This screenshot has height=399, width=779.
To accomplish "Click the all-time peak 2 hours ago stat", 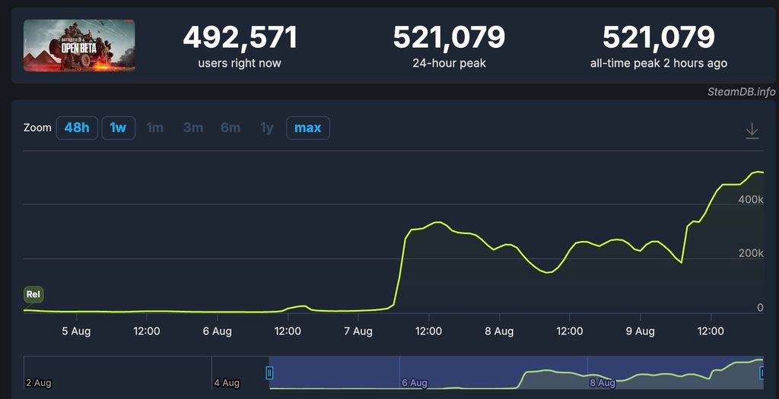I will point(658,46).
